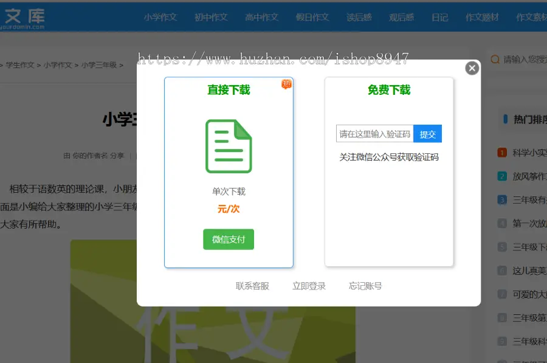Select 日记 in the top navigation
This screenshot has width=547, height=363.
tap(440, 17)
